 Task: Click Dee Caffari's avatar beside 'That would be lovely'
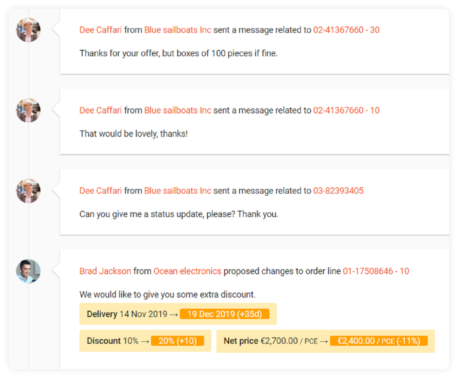click(28, 110)
